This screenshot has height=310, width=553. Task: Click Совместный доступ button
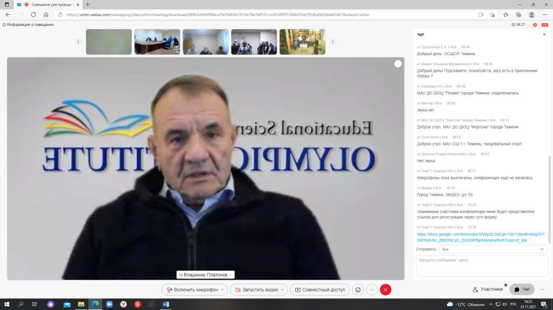pyautogui.click(x=320, y=290)
